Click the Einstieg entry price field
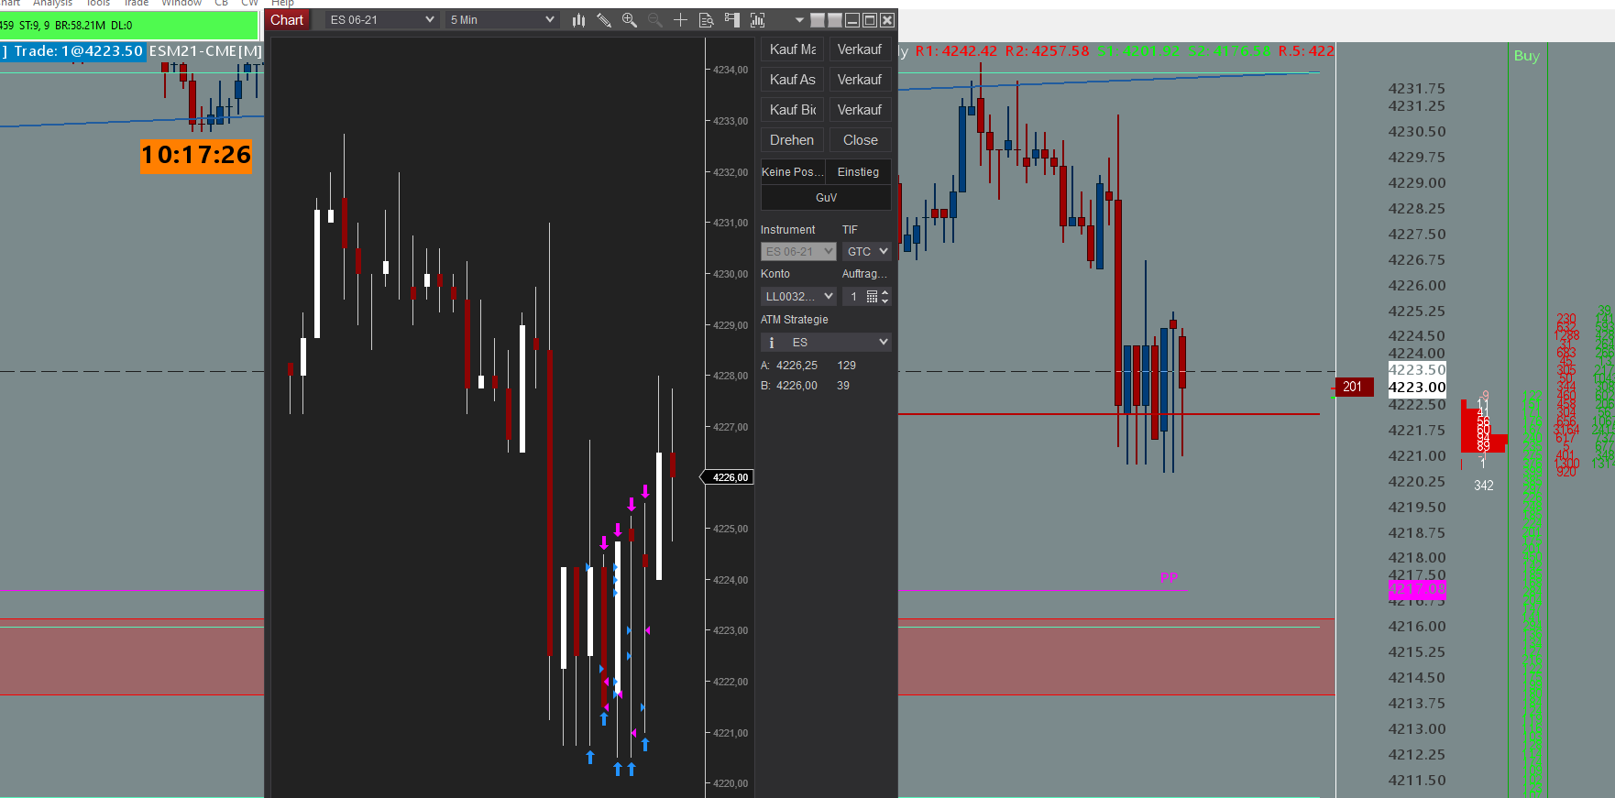 point(858,172)
